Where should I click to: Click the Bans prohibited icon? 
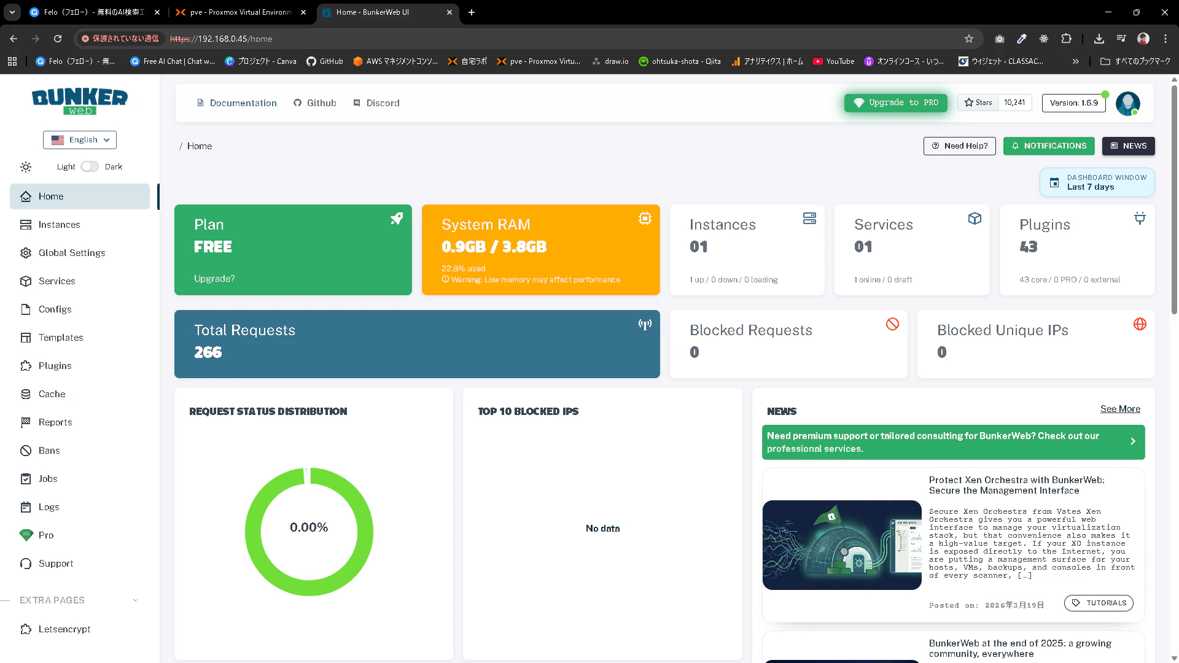point(26,451)
